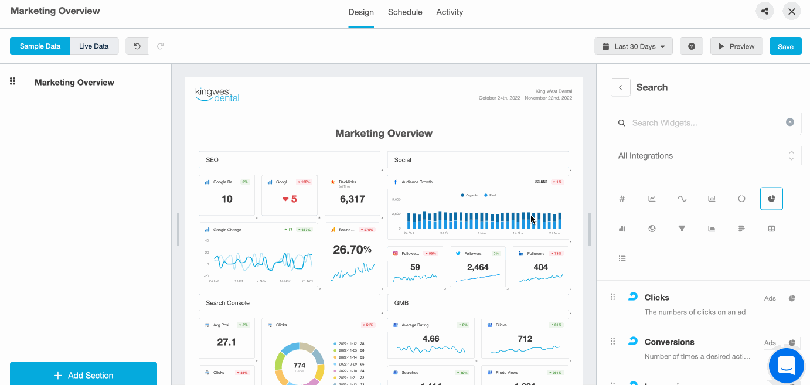810x385 pixels.
Task: Add a new section to report
Action: pyautogui.click(x=83, y=375)
